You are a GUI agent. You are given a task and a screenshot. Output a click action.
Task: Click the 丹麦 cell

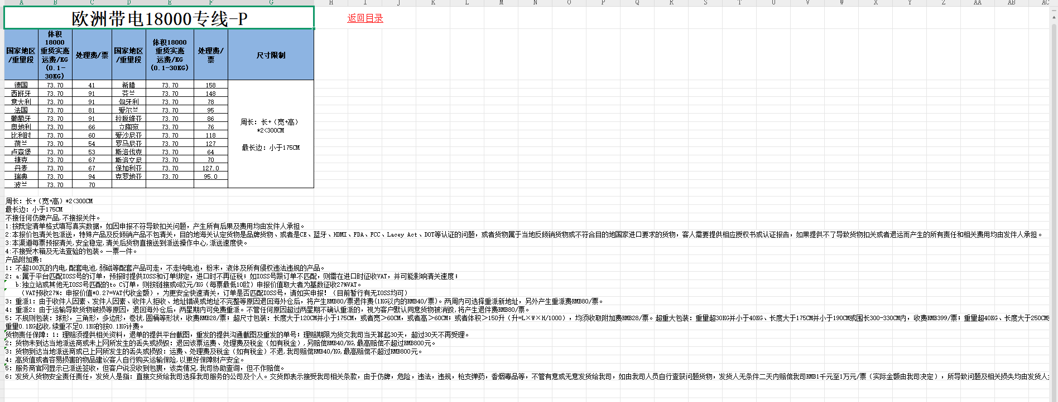pos(21,168)
